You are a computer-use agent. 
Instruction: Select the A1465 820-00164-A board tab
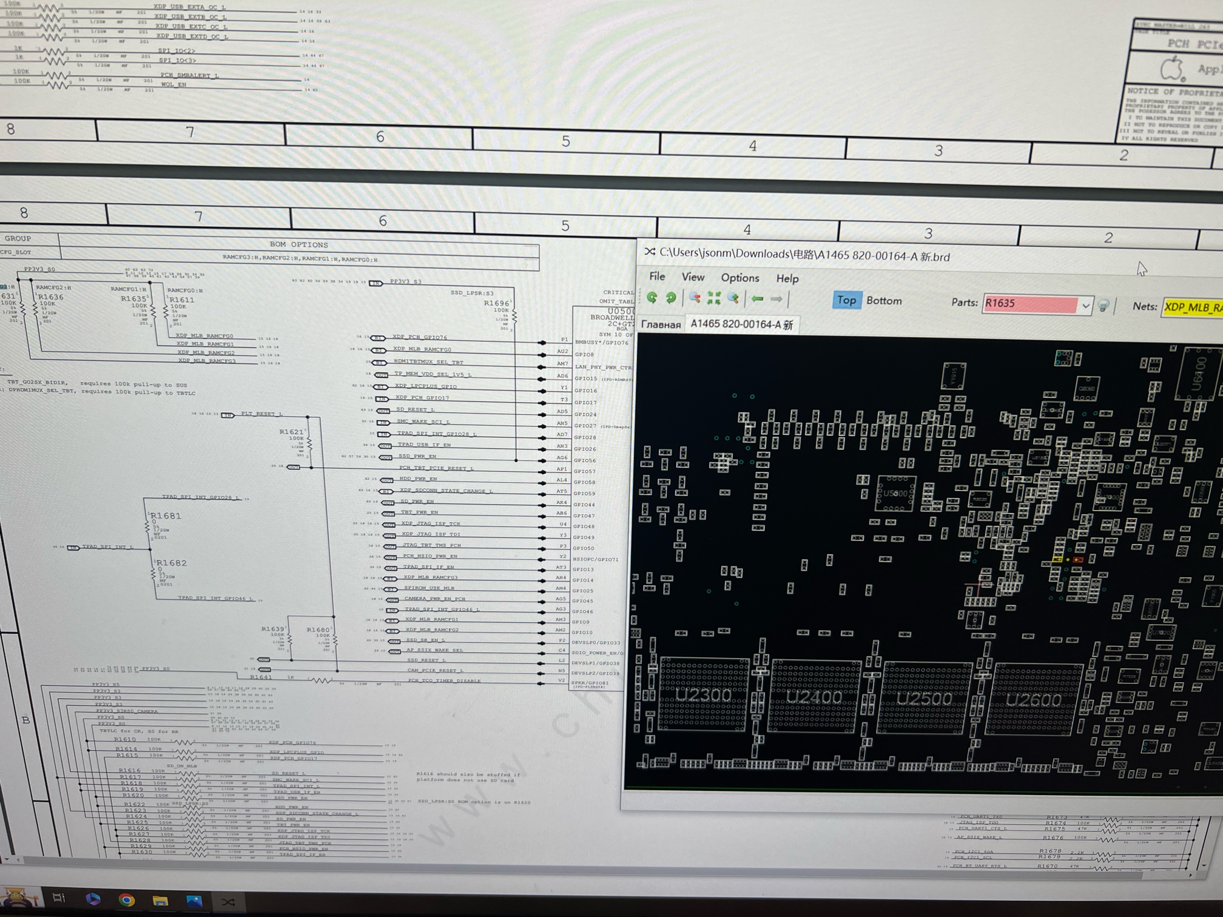tap(741, 324)
